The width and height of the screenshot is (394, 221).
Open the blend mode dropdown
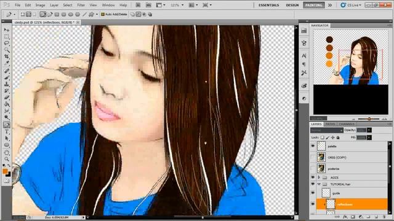[x=327, y=130]
